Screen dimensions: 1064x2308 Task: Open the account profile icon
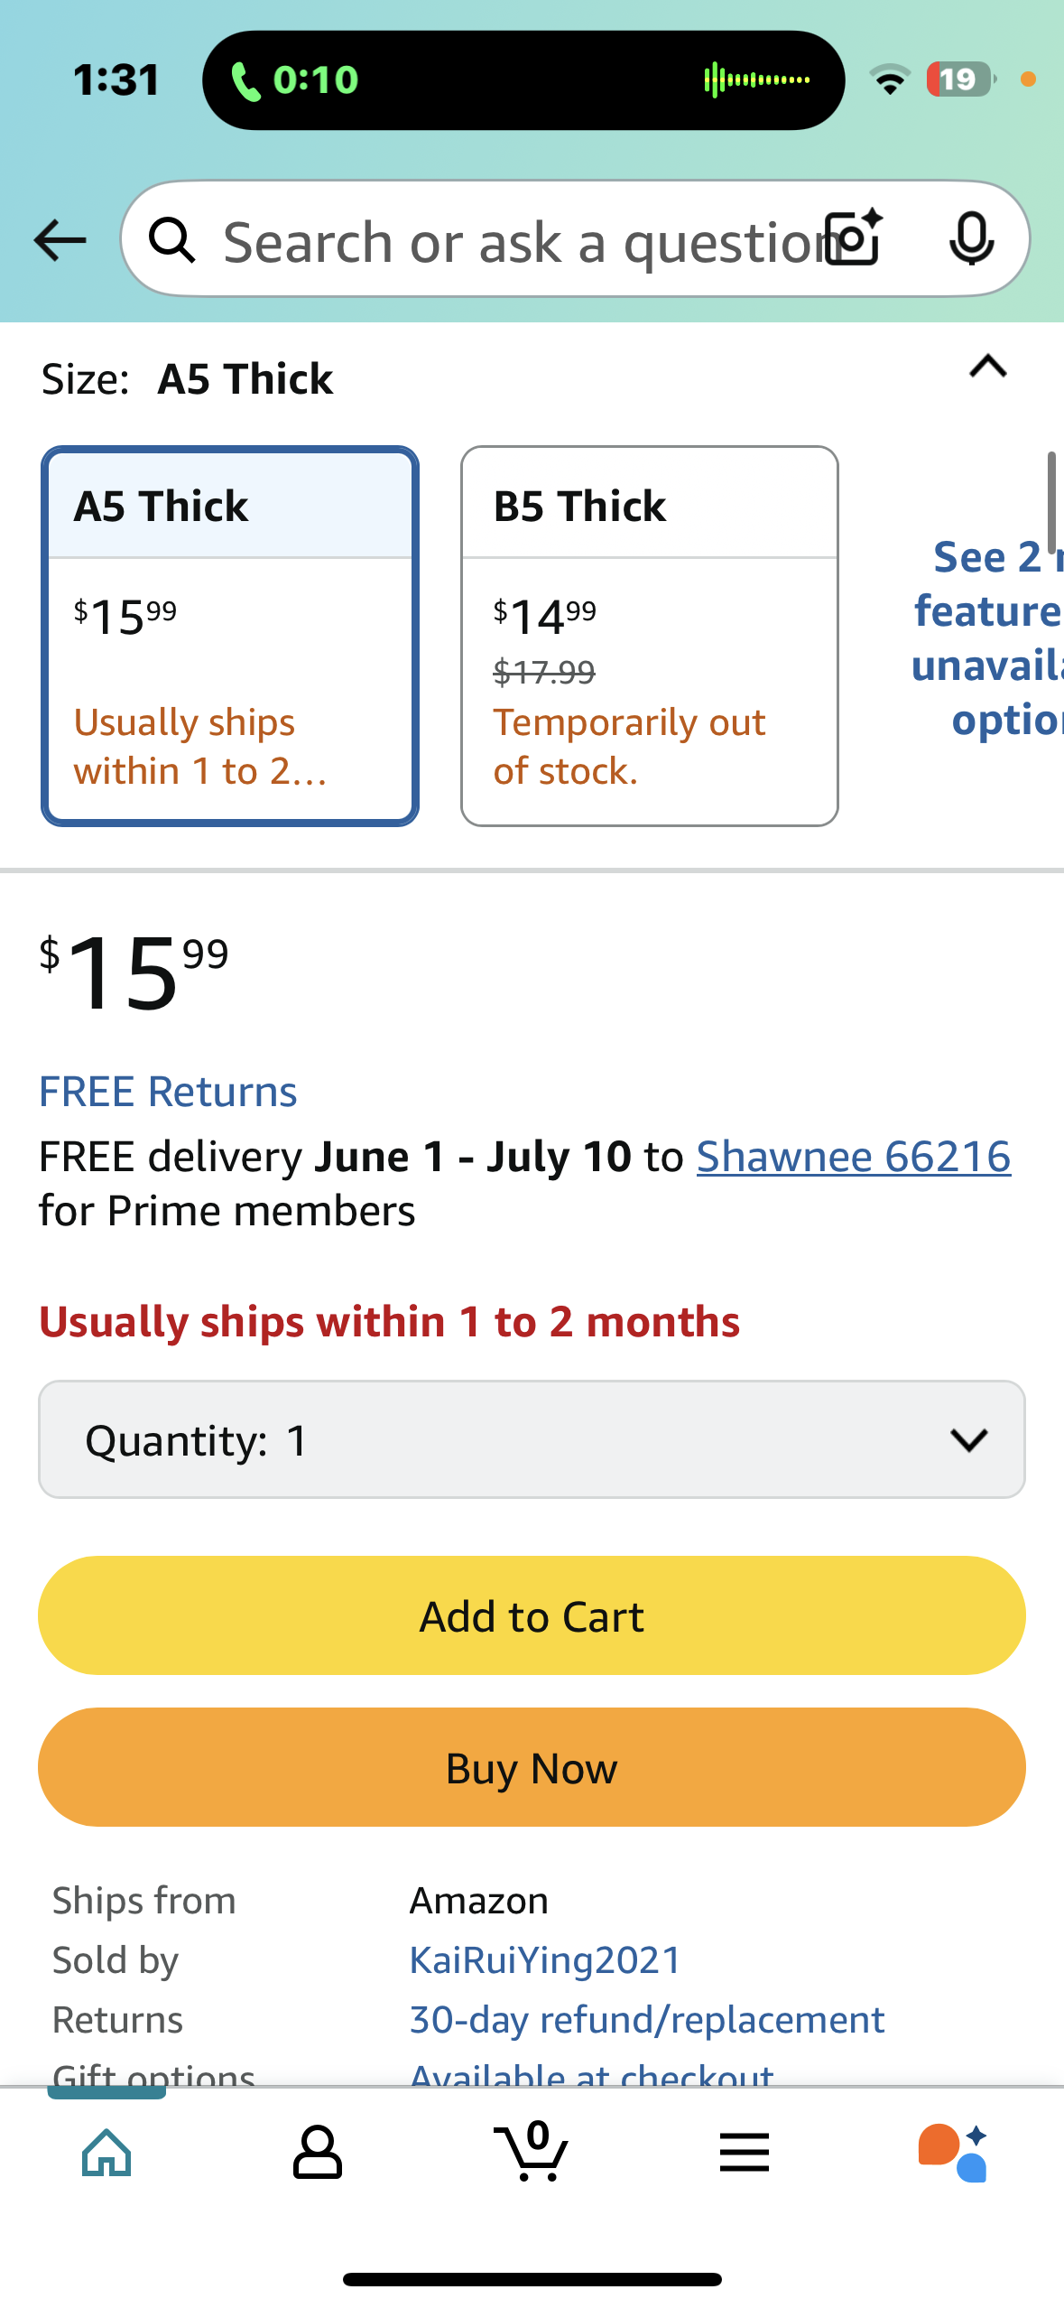point(318,2153)
